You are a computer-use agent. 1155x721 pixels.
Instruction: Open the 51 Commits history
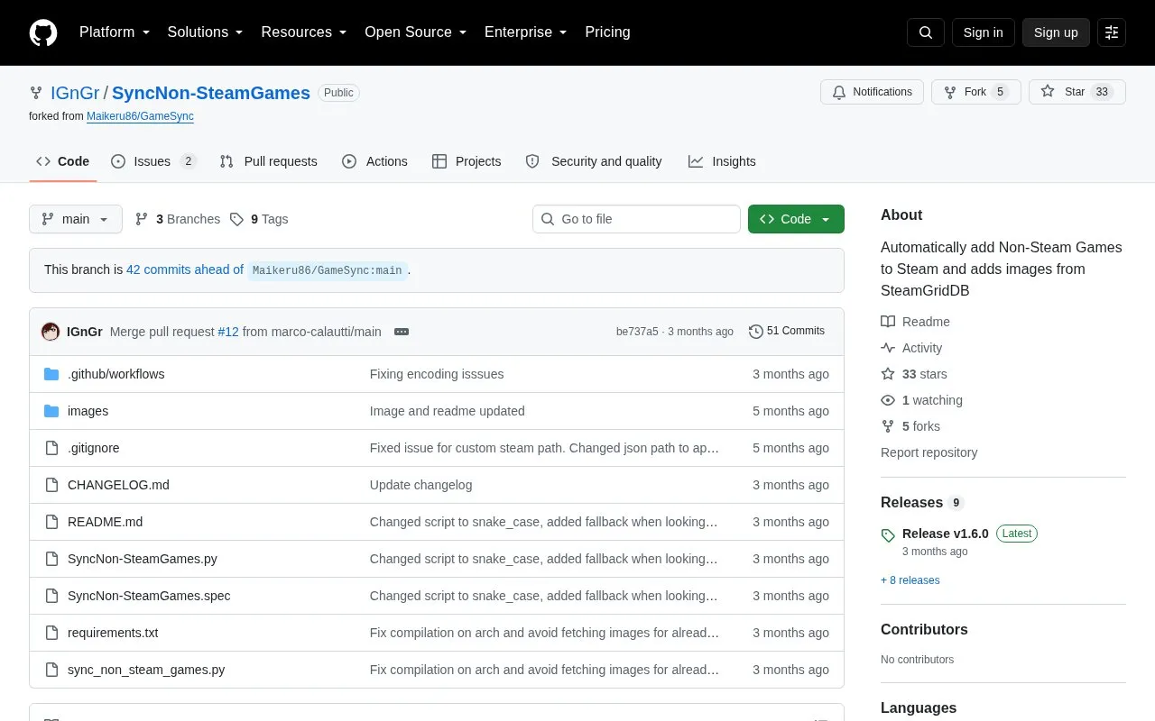coord(787,332)
